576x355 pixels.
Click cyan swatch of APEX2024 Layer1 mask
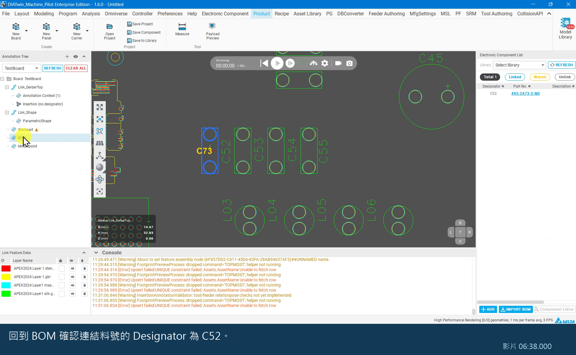6,285
